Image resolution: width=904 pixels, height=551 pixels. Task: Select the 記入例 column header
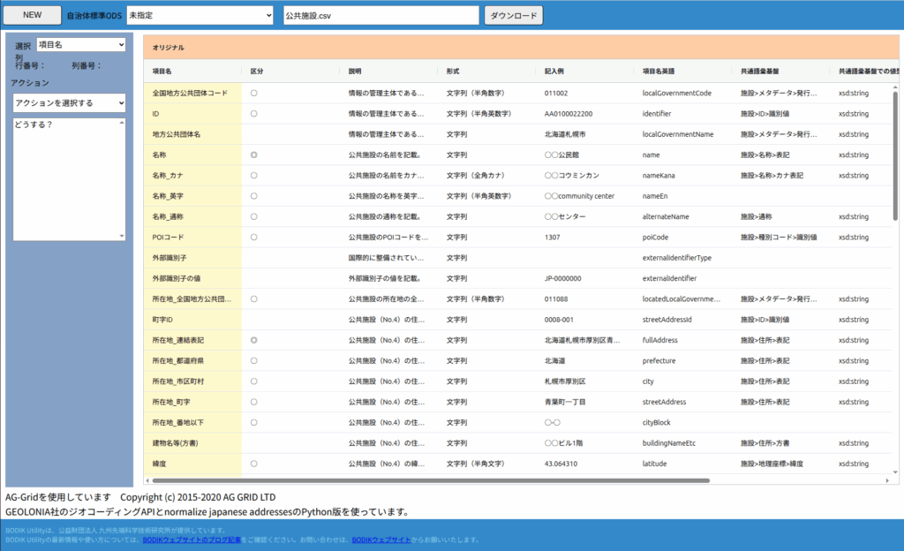(x=554, y=71)
